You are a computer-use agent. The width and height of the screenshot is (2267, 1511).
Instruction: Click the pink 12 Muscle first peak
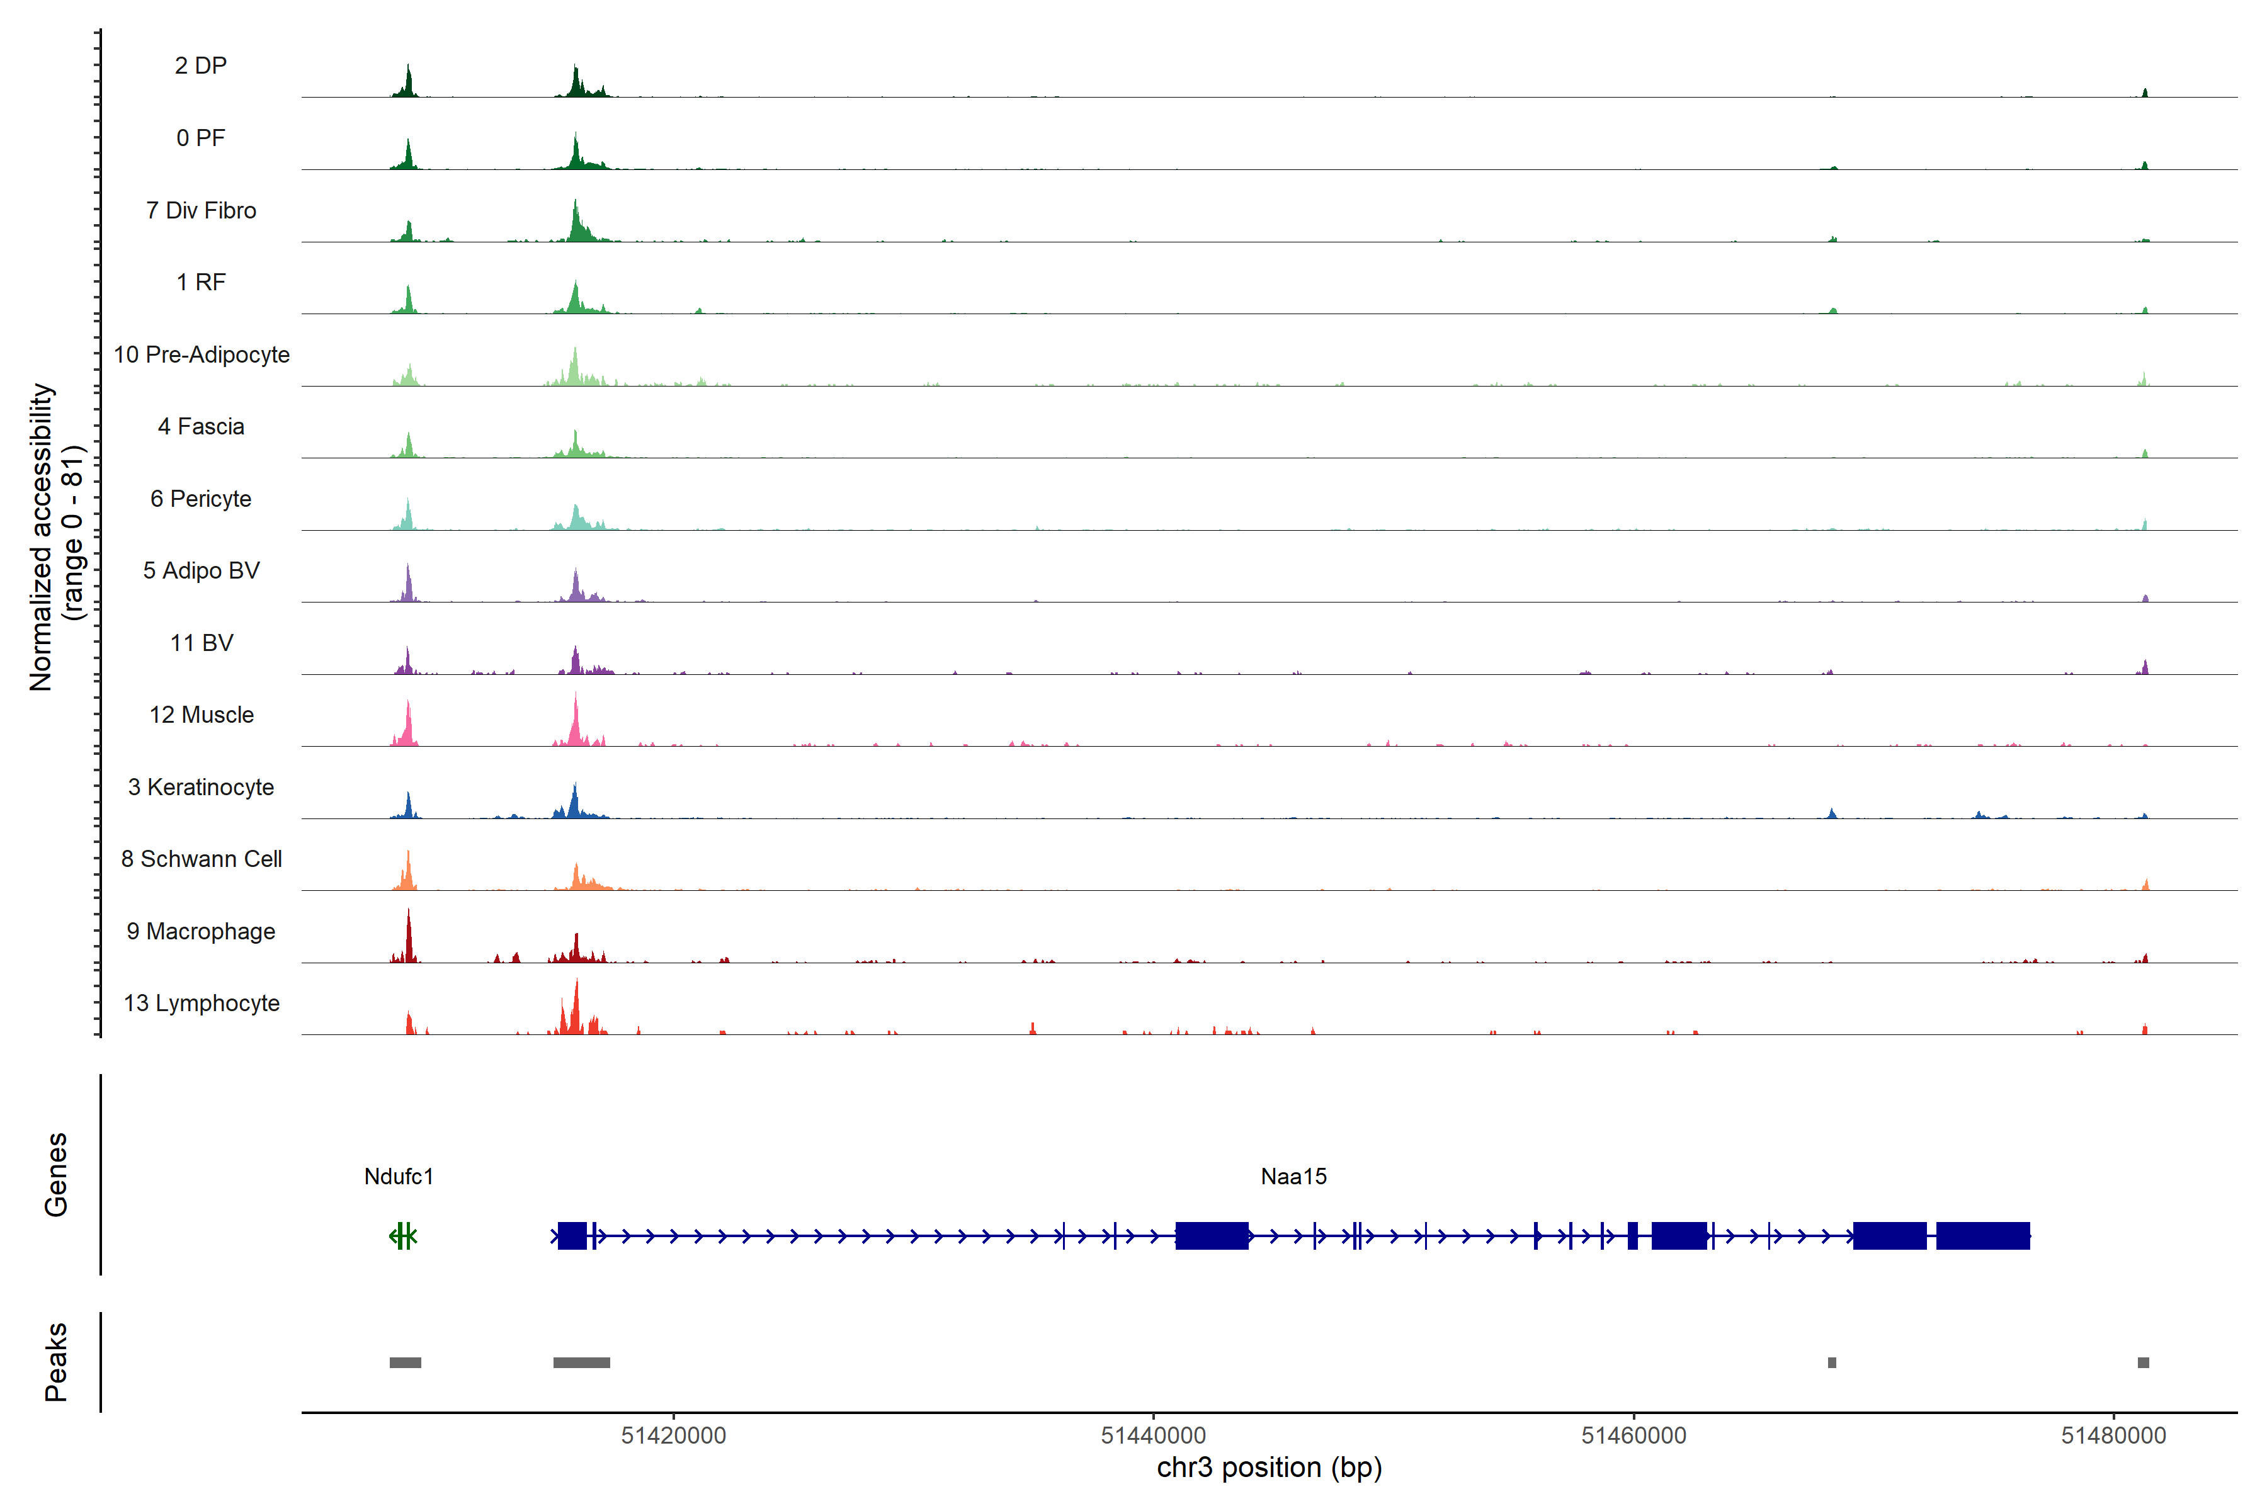coord(409,728)
